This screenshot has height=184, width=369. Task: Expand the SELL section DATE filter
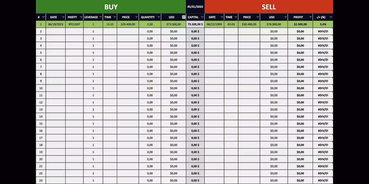pyautogui.click(x=222, y=17)
